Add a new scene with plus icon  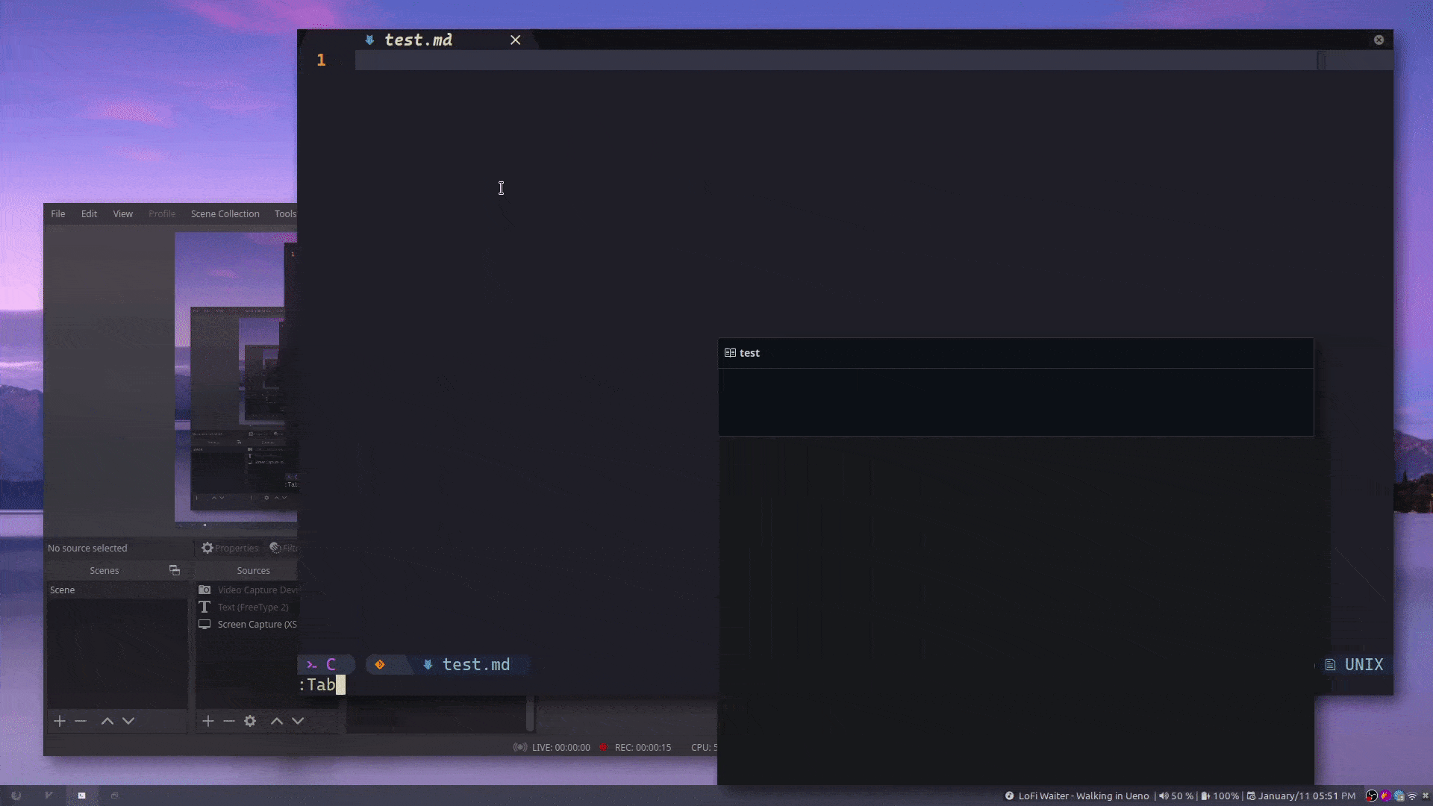tap(60, 721)
